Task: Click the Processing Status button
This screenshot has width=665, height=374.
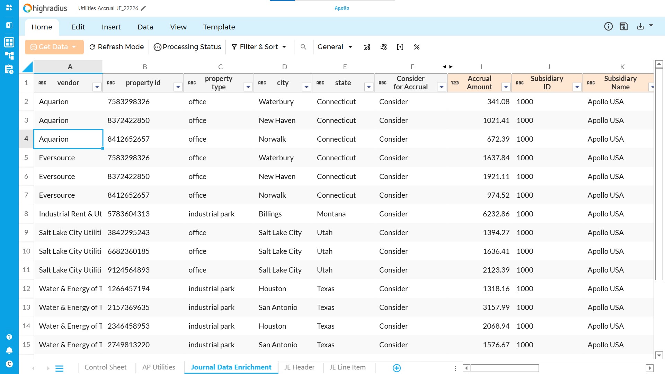Action: [x=187, y=47]
